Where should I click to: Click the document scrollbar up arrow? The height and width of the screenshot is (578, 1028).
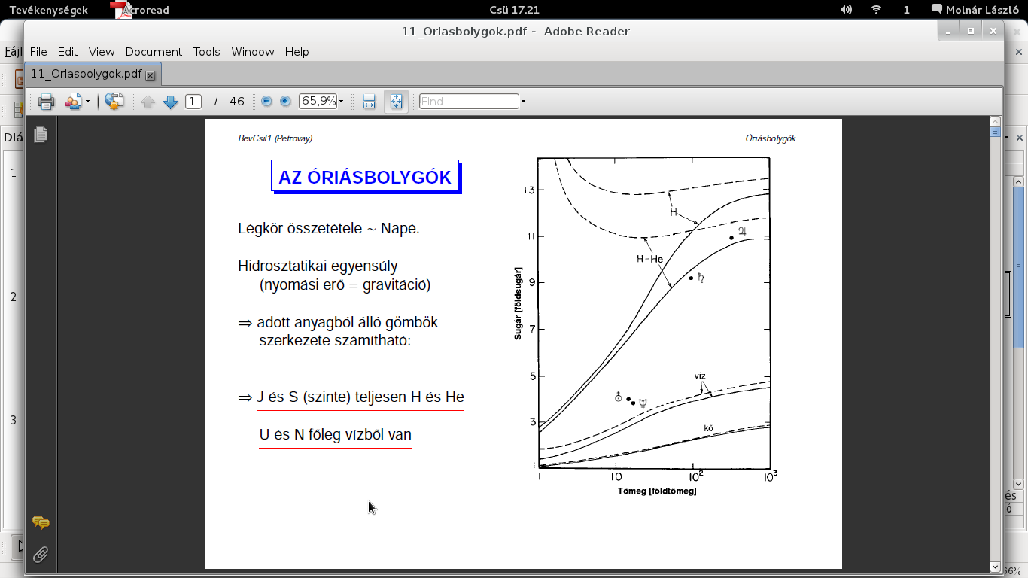coord(996,122)
